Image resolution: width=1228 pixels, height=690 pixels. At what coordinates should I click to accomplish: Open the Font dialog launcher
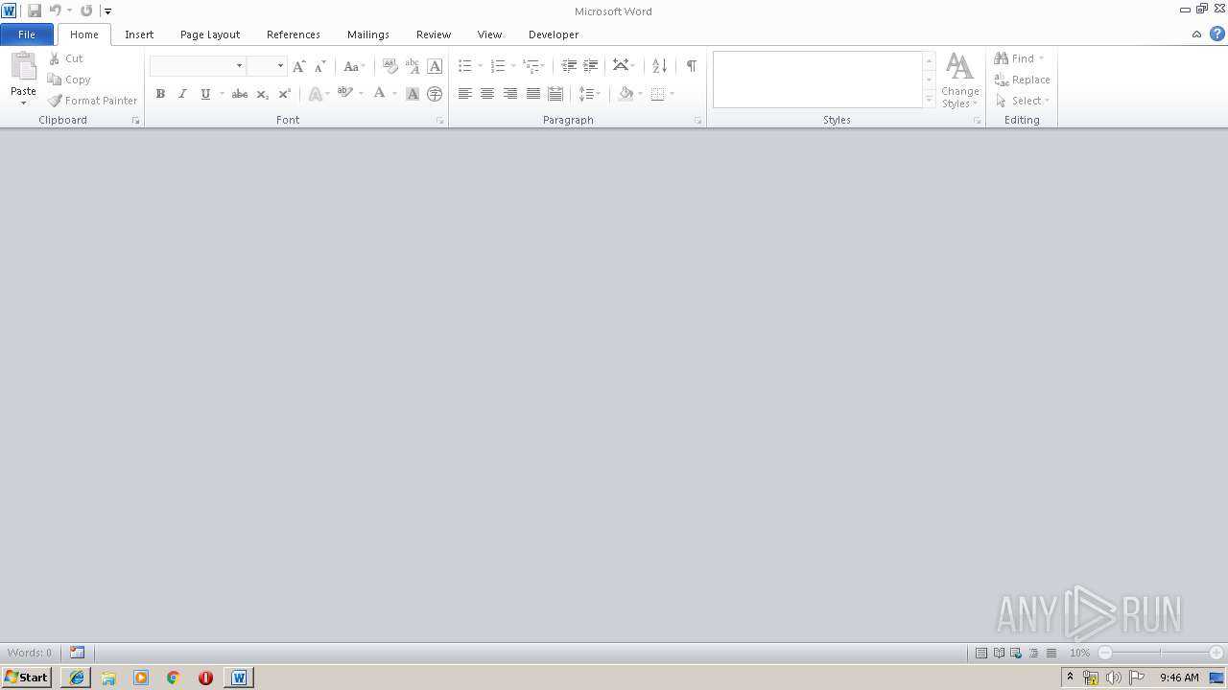(440, 121)
